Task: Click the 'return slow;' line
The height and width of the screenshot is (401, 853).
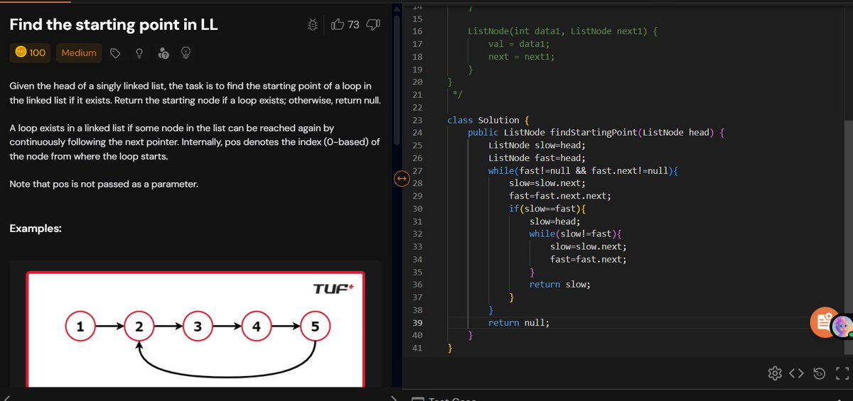Action: point(560,285)
